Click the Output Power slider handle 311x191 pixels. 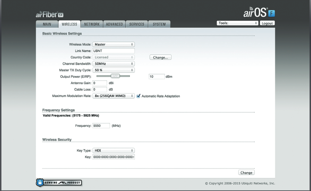click(115, 76)
